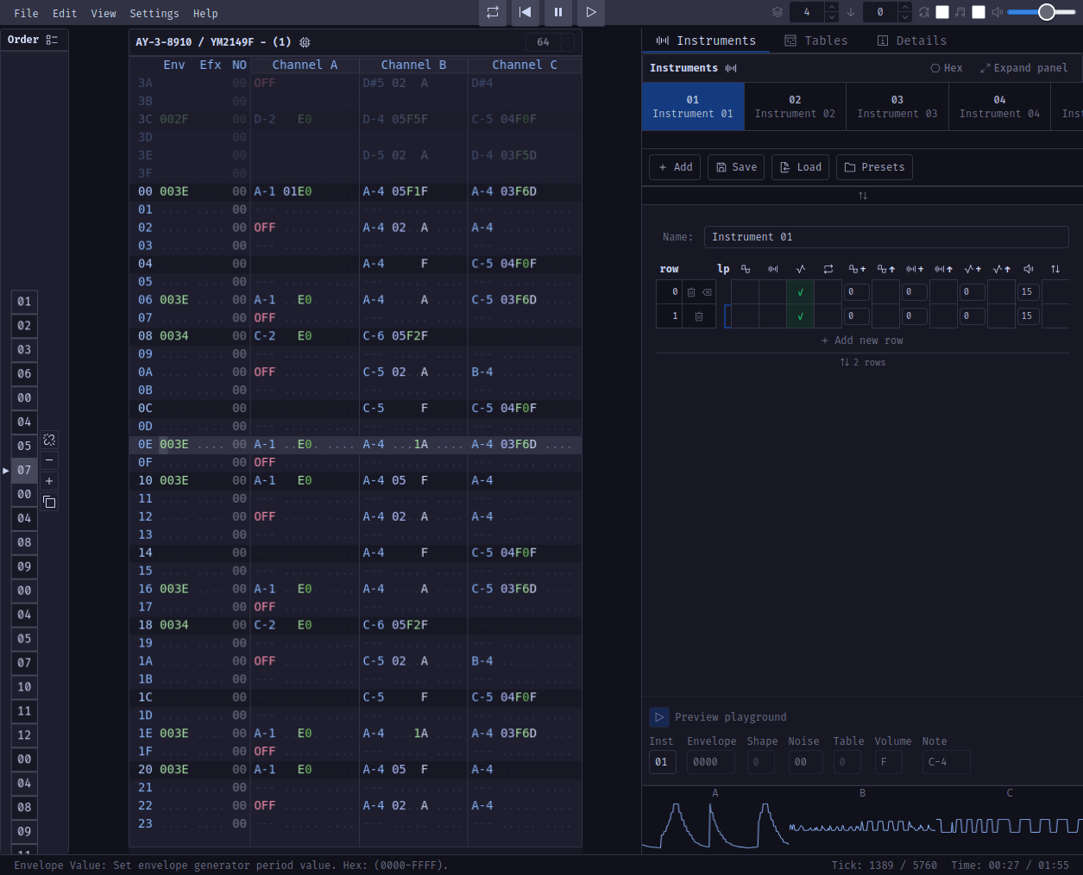Click the skip-to-start playback button

tap(525, 12)
